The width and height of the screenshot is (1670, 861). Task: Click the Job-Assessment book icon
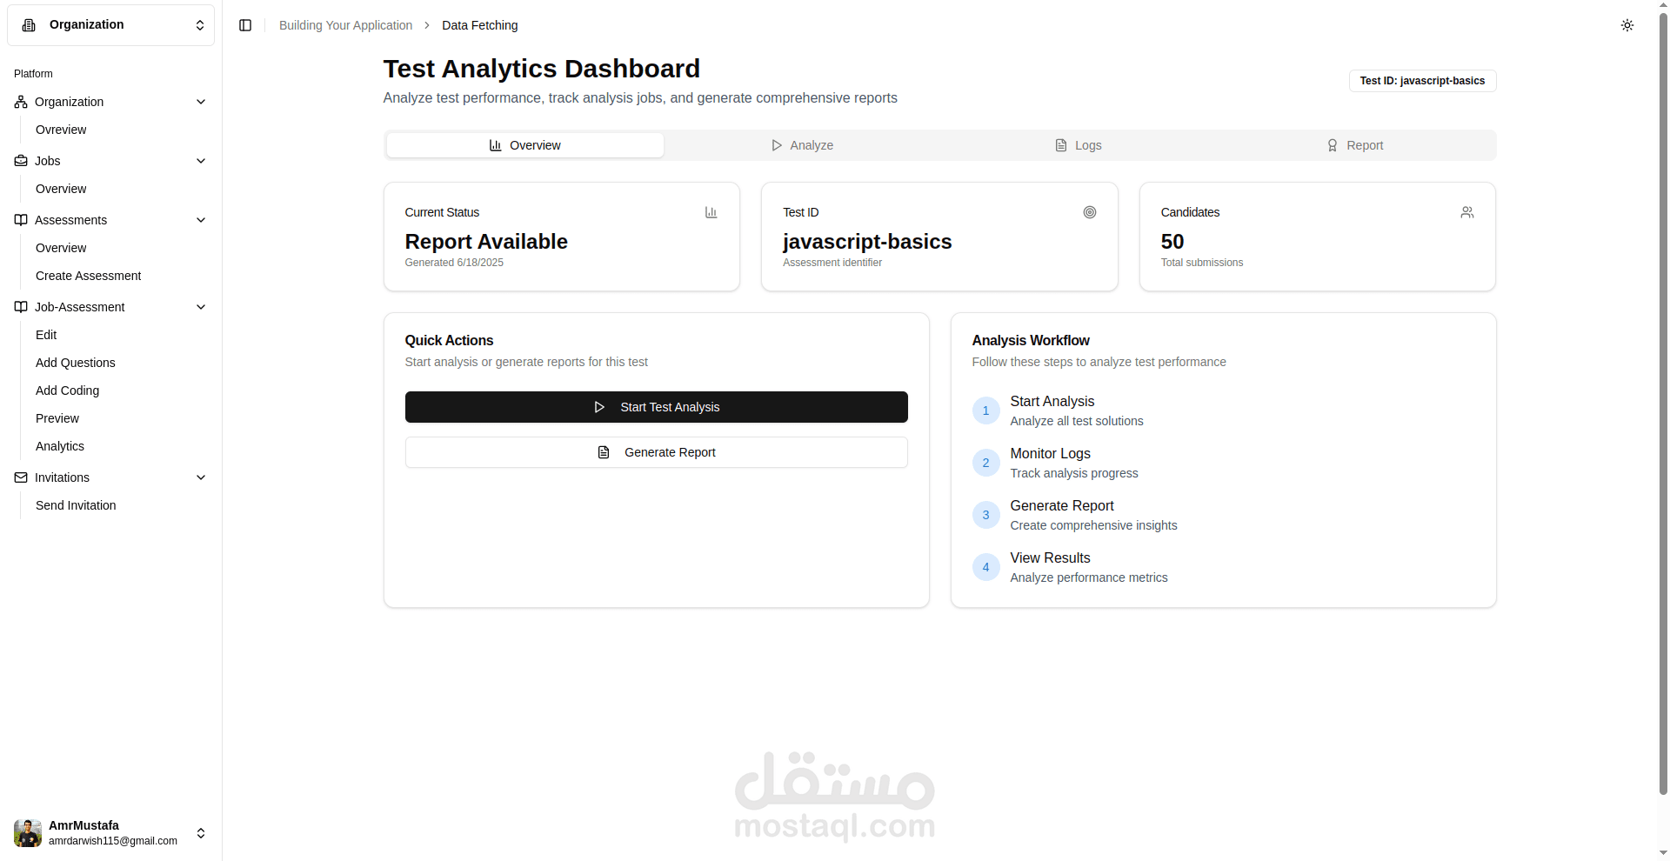pos(21,307)
